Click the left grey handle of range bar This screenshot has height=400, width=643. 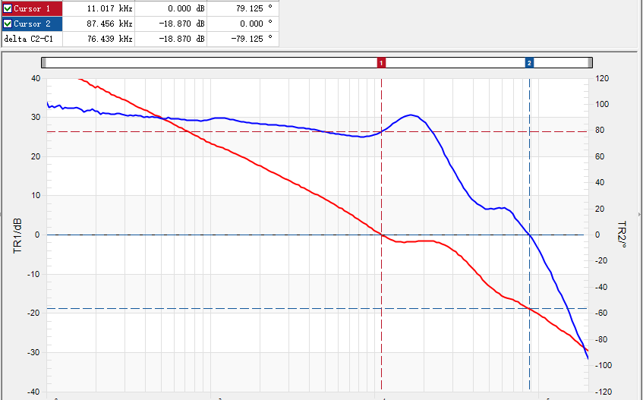pos(44,63)
